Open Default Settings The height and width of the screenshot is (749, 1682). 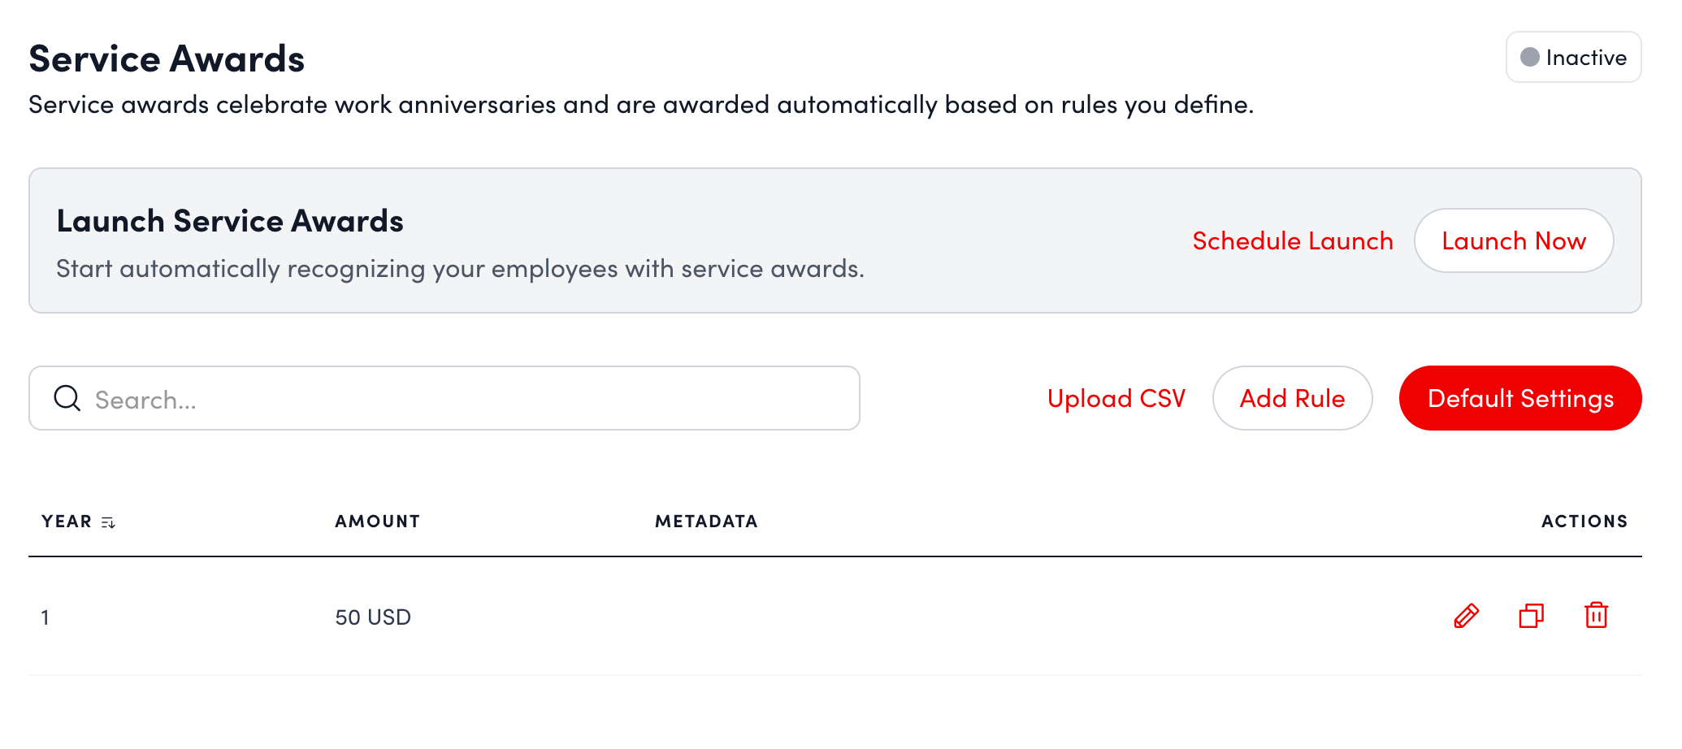tap(1519, 399)
